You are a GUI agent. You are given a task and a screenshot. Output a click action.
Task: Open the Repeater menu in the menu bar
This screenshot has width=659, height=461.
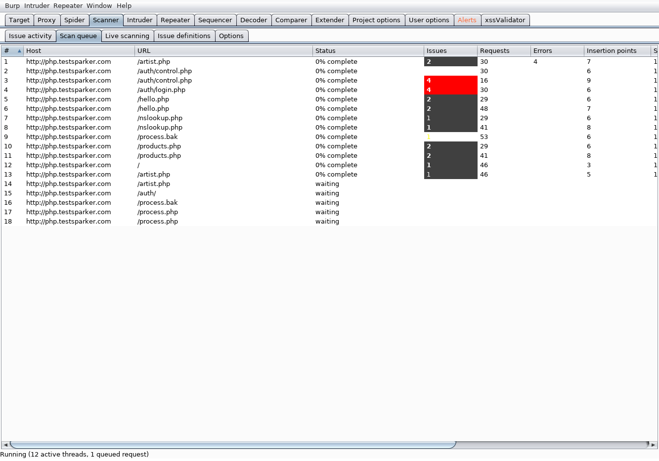tap(68, 6)
